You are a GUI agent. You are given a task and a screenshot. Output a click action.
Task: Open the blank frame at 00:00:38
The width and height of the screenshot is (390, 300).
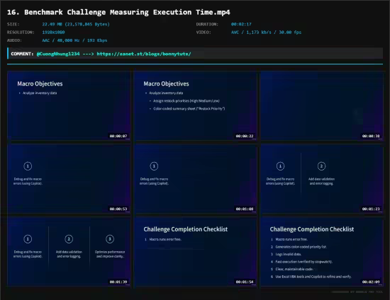[322, 106]
